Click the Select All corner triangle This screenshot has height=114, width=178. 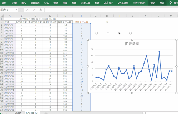2,16
